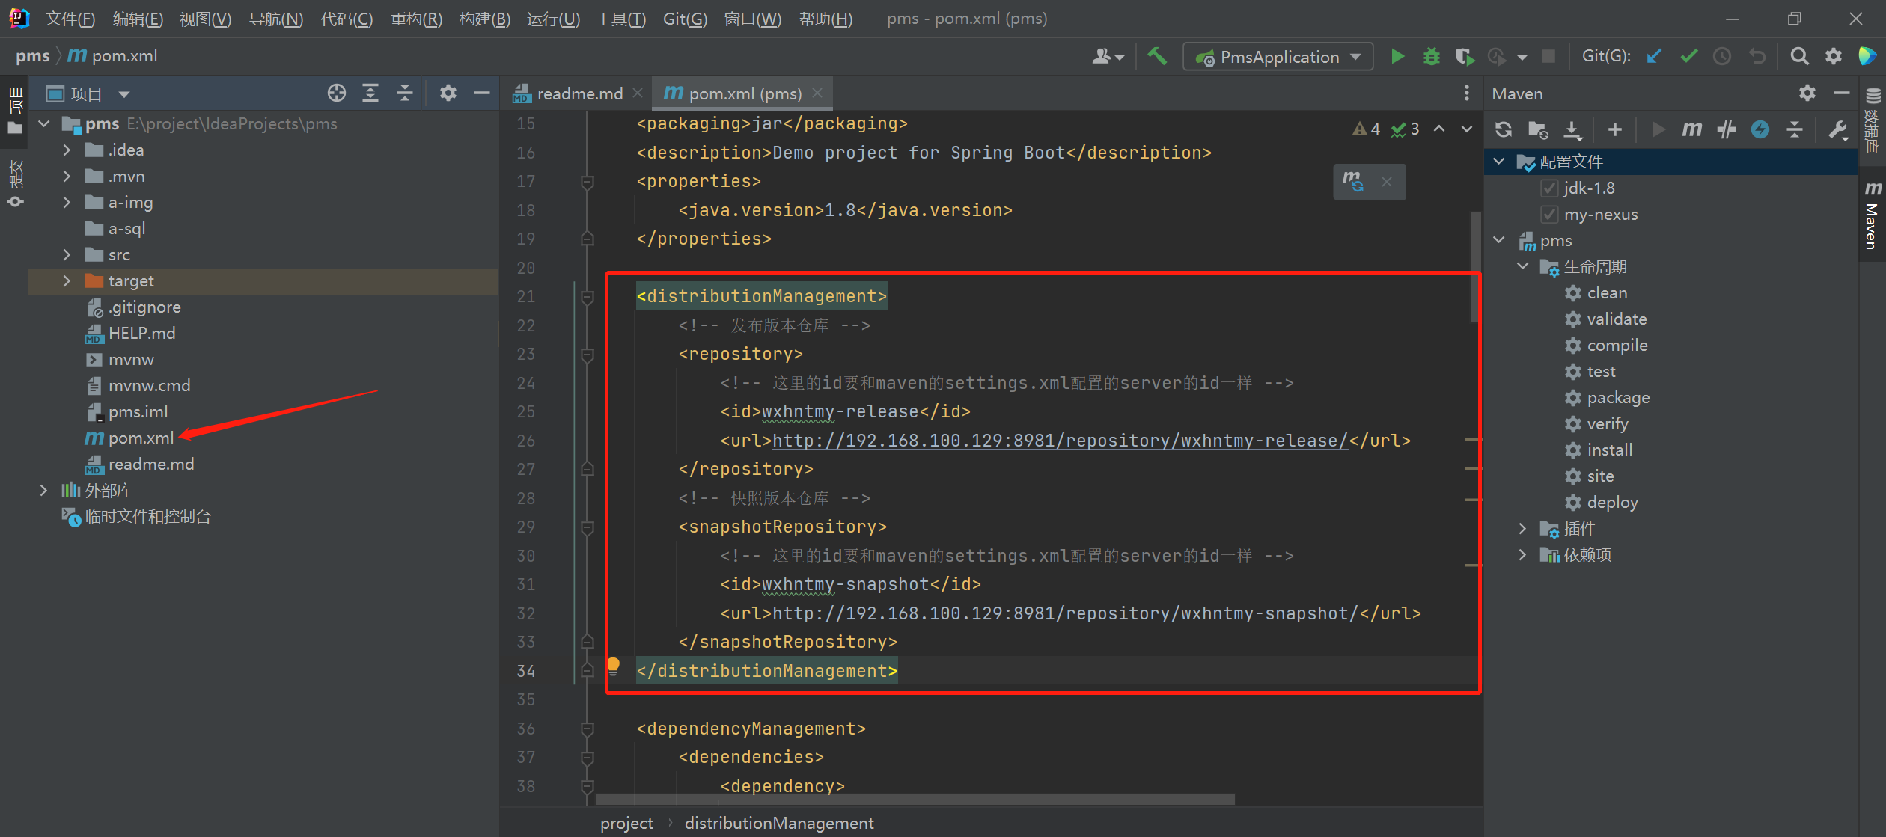Image resolution: width=1886 pixels, height=837 pixels.
Task: Open PmsApplication run configuration dropdown
Action: [1278, 57]
